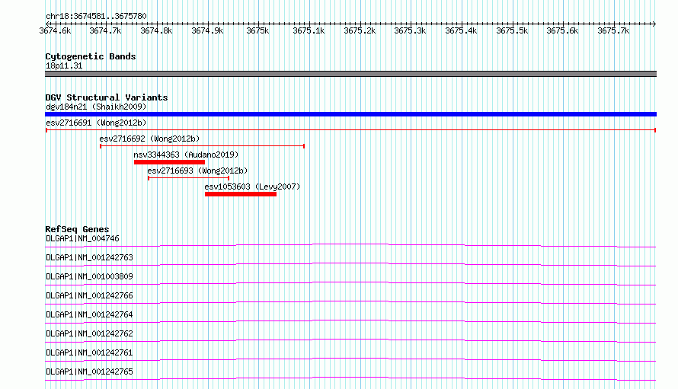This screenshot has width=678, height=389.
Task: Click the 3675.1k ruler tick label
Action: click(x=309, y=30)
